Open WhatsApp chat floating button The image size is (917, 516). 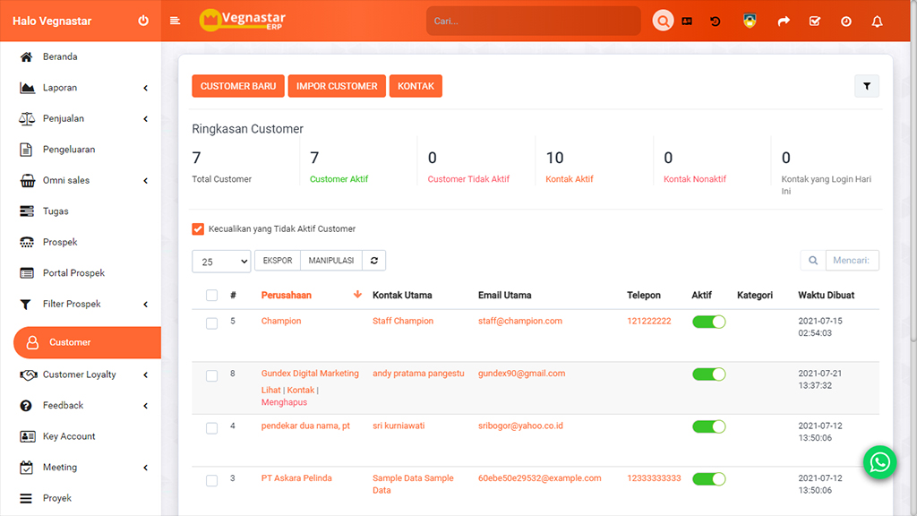(880, 462)
